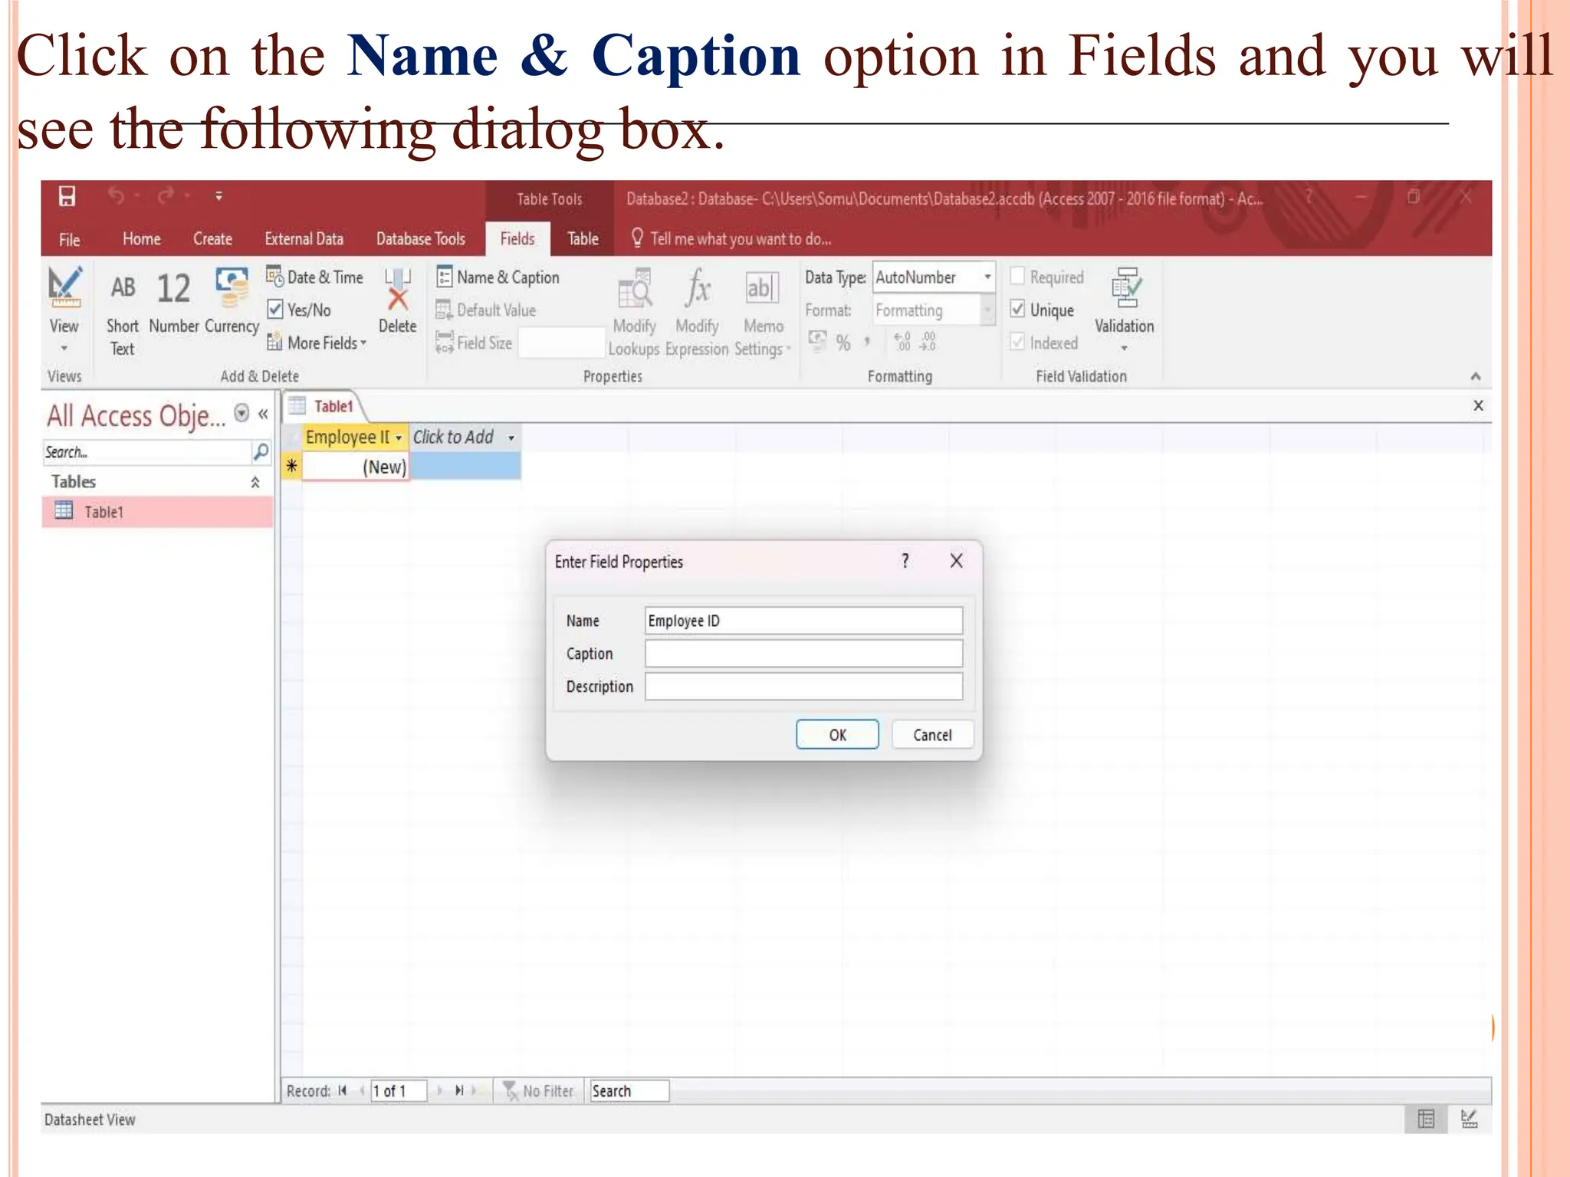
Task: Click the Tell me what you want box
Action: pyautogui.click(x=731, y=238)
